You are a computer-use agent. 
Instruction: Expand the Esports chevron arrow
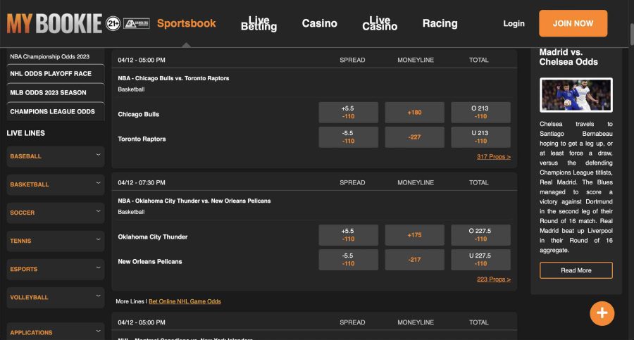[98, 267]
